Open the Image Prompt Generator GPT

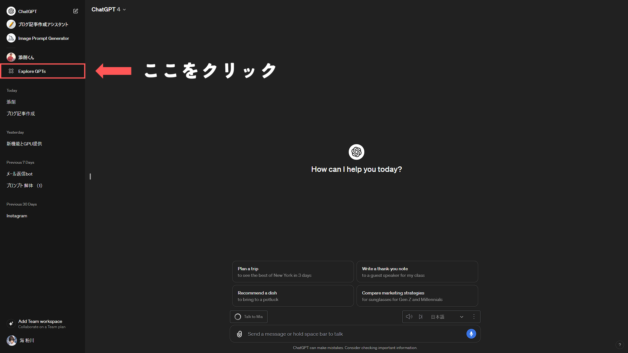pos(43,38)
